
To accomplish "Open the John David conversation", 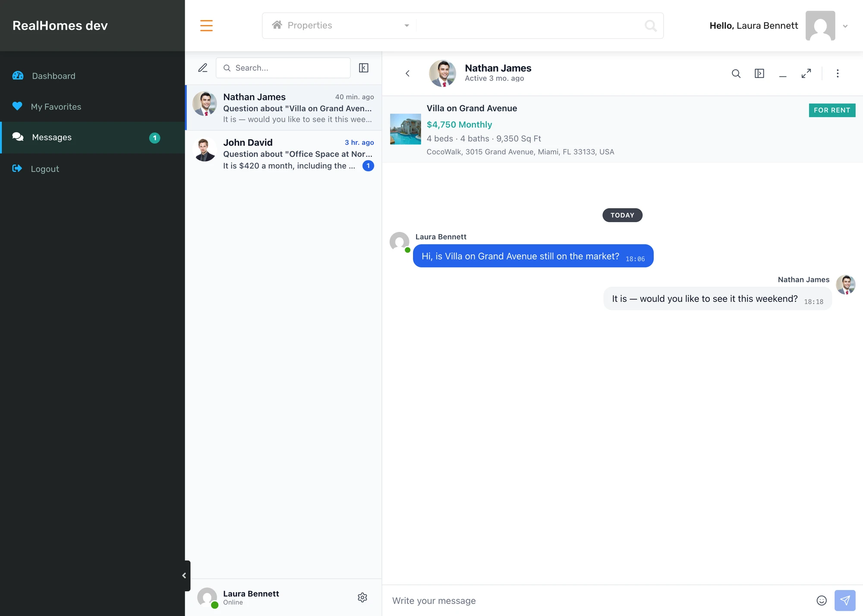I will pos(283,153).
